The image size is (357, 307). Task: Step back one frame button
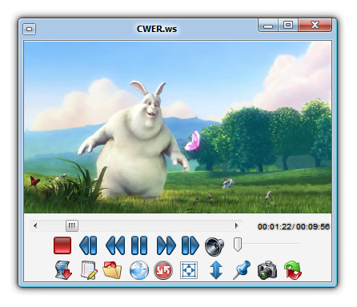pos(88,245)
